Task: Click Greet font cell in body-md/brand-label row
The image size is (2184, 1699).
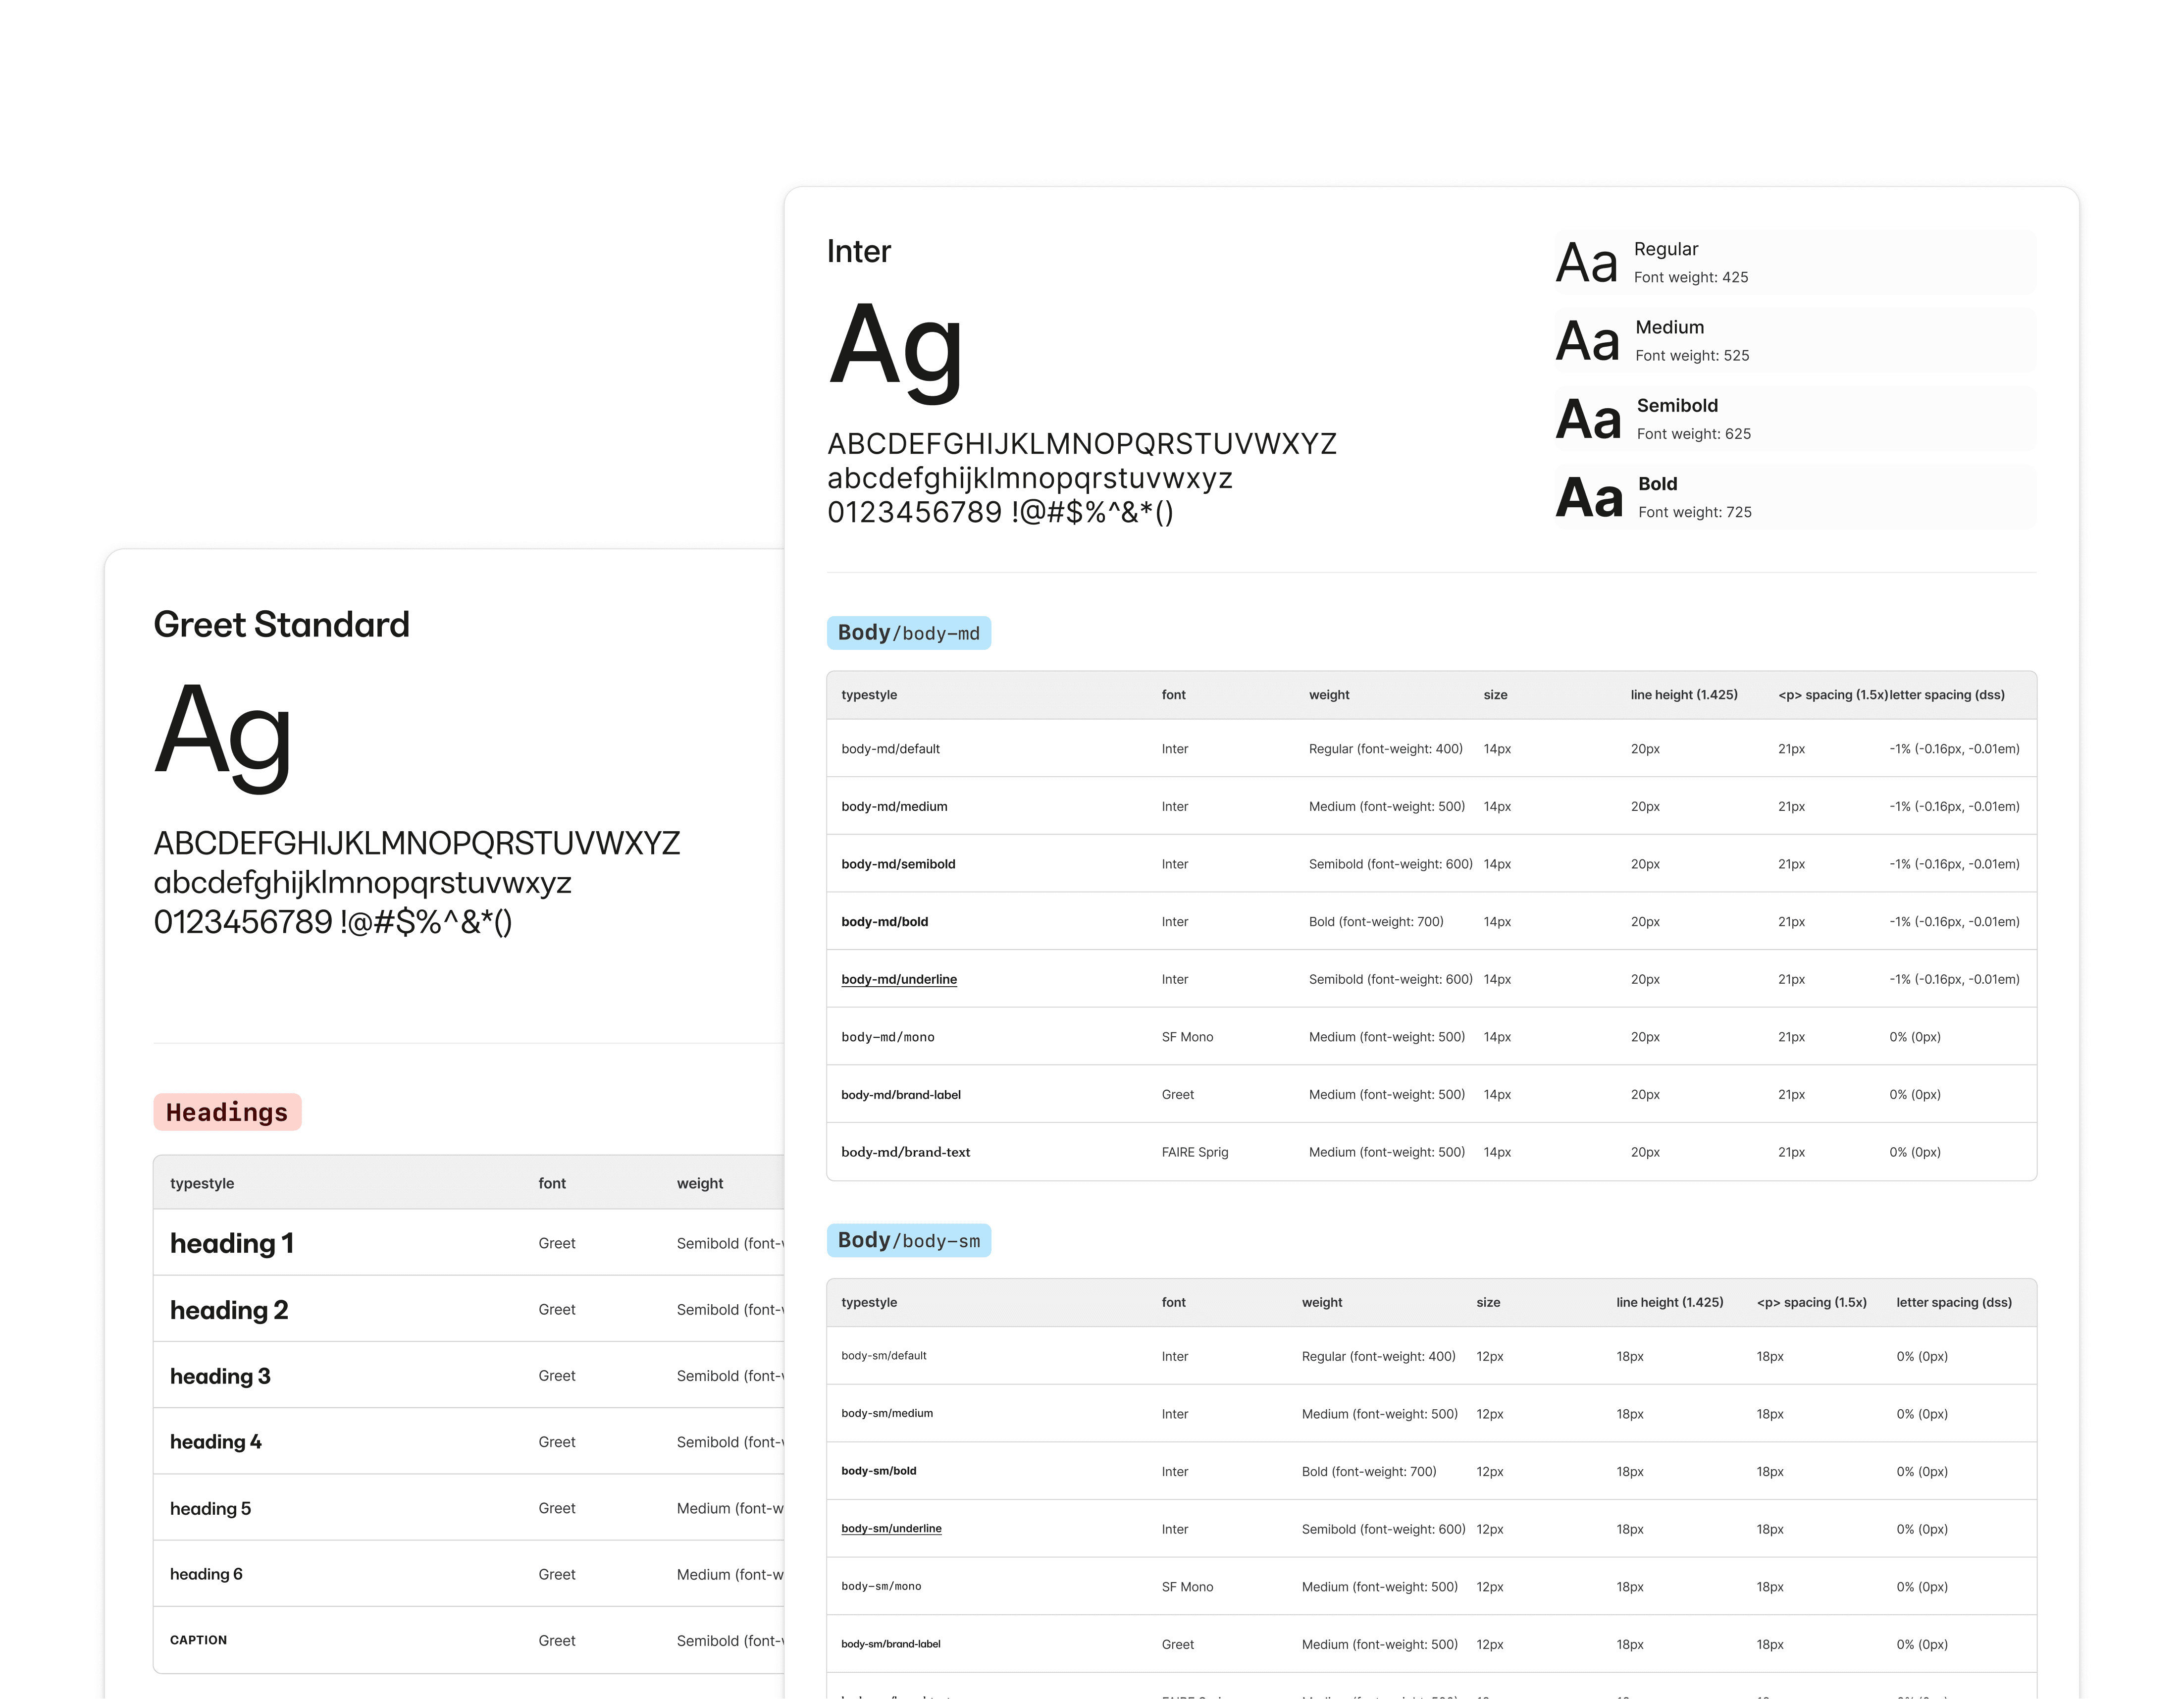Action: 1178,1094
